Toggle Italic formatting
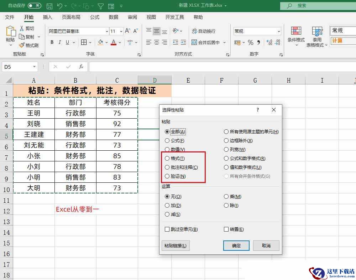356x280 pixels. point(60,42)
